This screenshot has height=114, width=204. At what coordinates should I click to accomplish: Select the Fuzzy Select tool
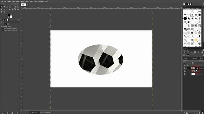click(10, 7)
